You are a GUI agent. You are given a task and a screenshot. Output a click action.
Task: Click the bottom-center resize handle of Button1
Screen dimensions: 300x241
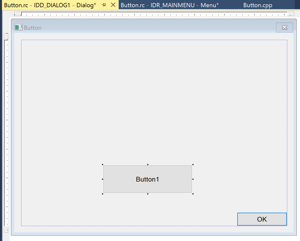(x=148, y=194)
